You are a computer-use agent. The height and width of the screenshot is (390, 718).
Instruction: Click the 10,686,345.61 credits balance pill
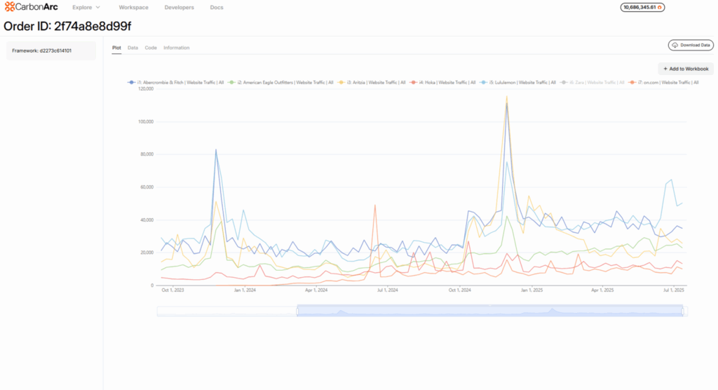pyautogui.click(x=642, y=7)
